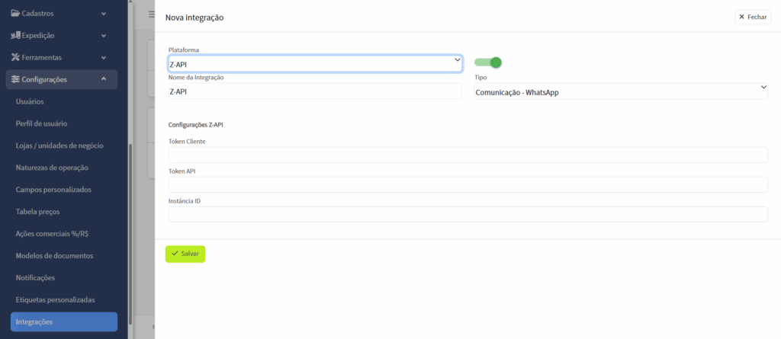781x339 pixels.
Task: Close the Nova integração panel
Action: coord(753,17)
